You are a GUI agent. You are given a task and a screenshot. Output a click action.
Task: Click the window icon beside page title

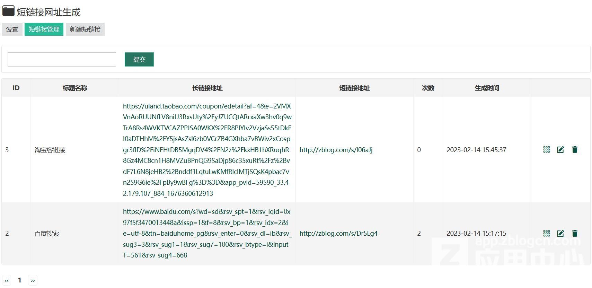coord(8,11)
